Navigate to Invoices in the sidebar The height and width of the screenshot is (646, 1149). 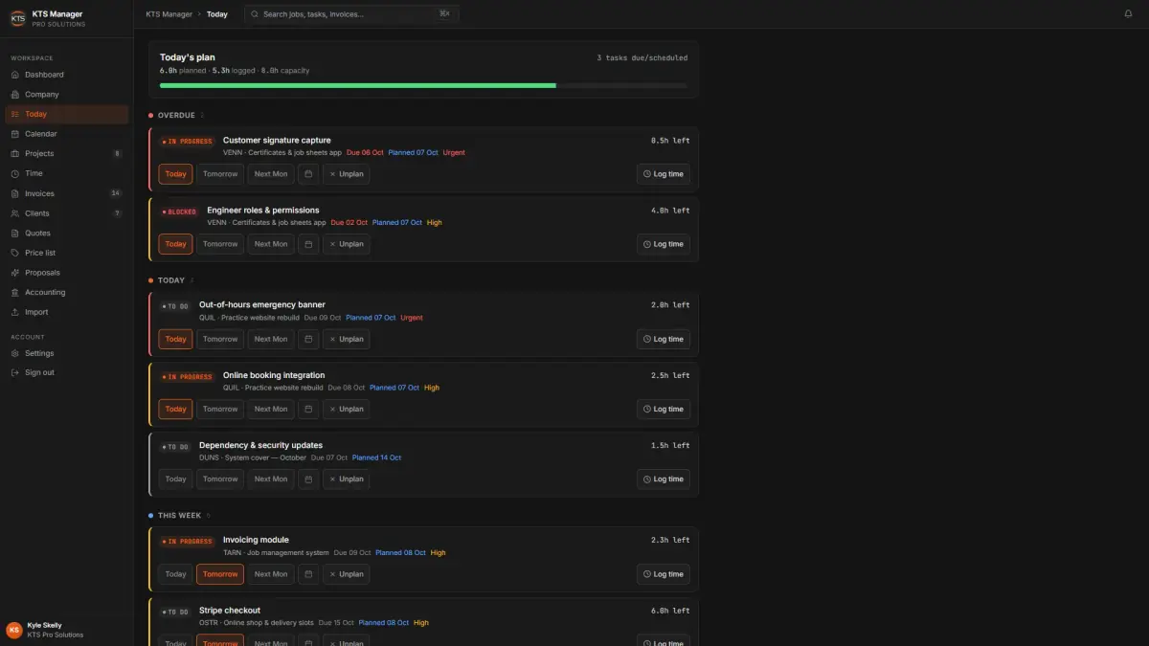coord(66,193)
